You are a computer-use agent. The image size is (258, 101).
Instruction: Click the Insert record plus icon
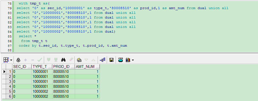point(25,60)
